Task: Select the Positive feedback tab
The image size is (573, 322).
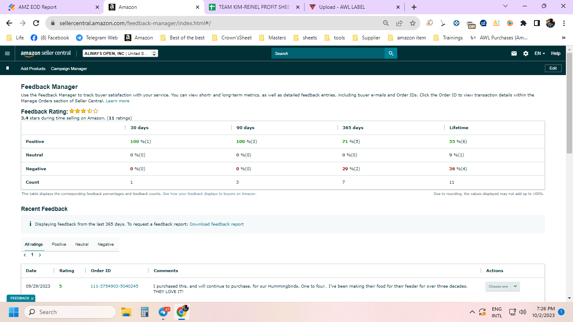Action: pos(59,244)
